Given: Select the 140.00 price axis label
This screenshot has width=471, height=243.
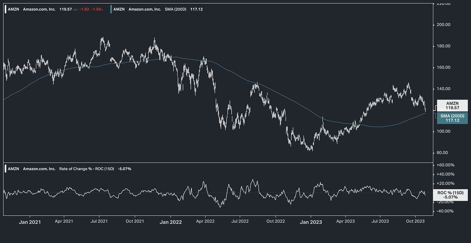Looking at the screenshot, I should click(444, 89).
